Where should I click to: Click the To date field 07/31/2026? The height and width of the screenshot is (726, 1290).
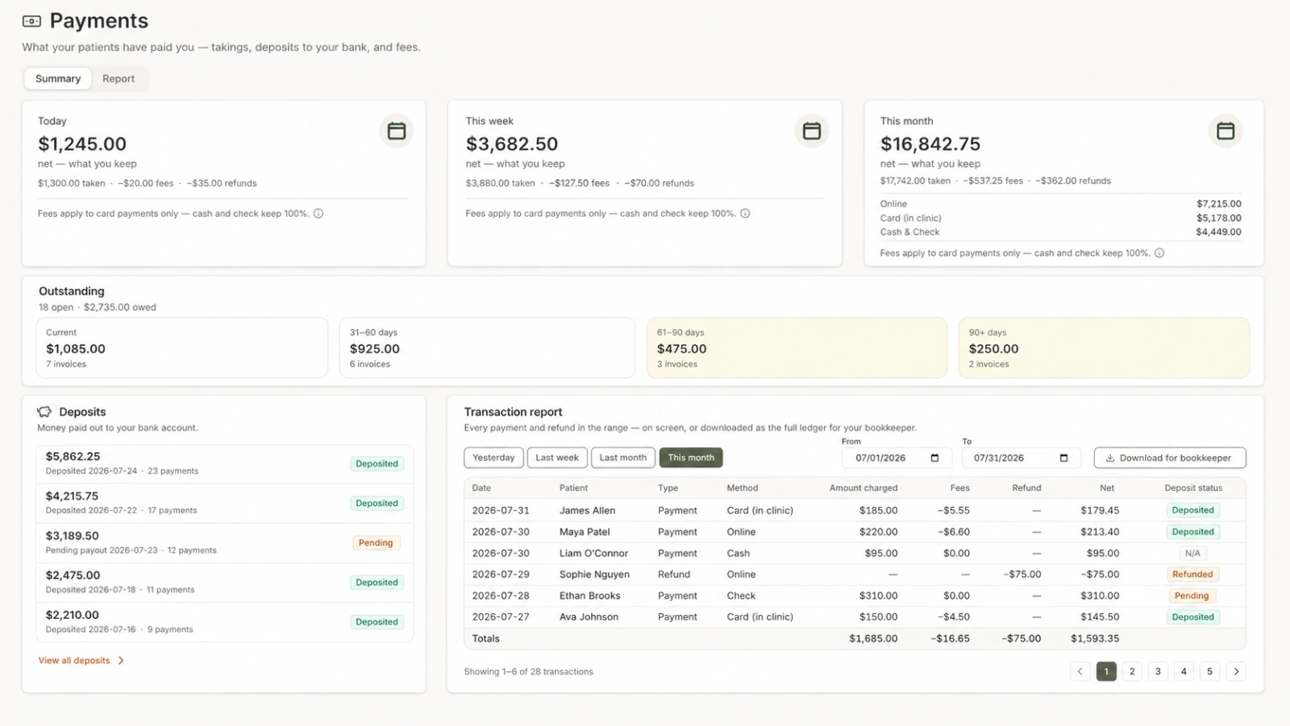coord(1021,458)
